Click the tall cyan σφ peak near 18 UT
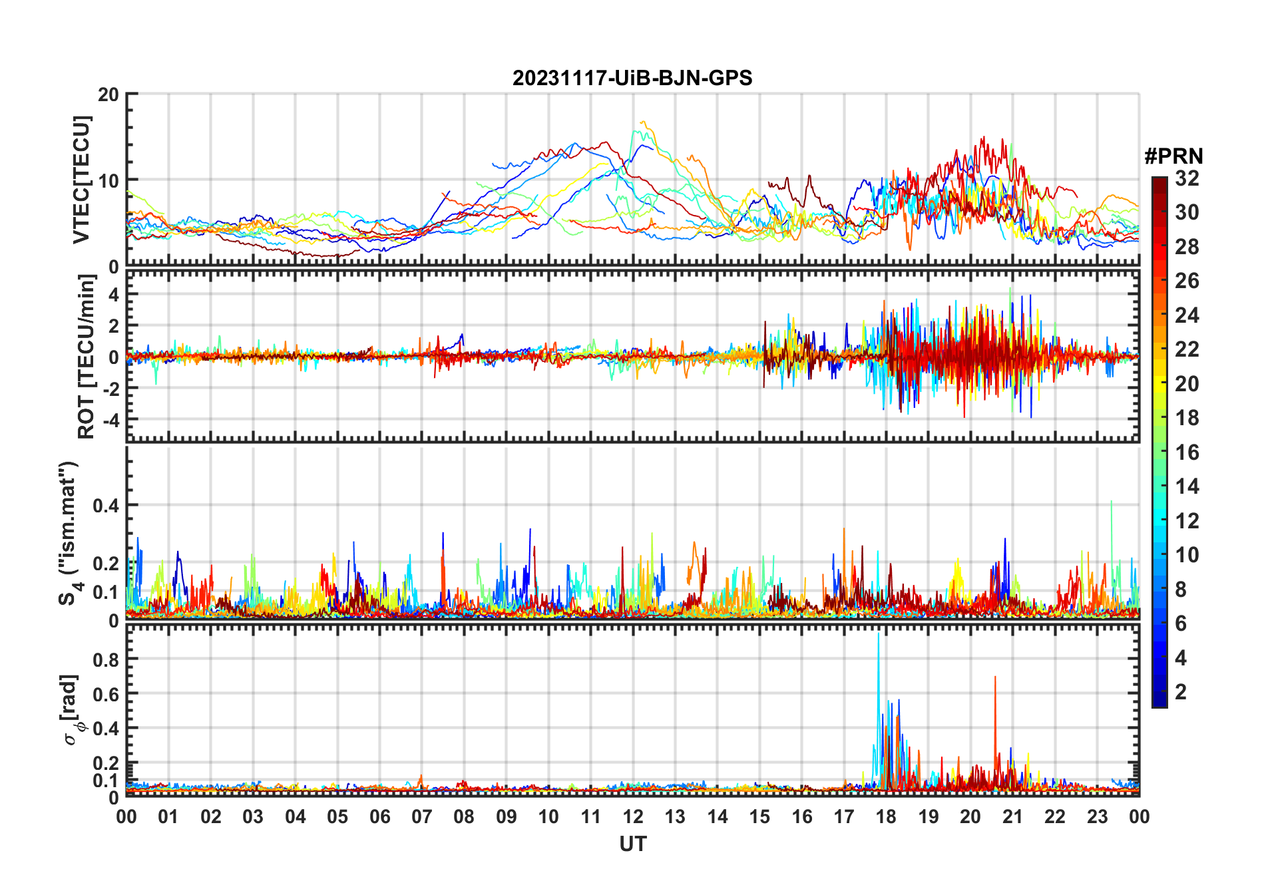 (879, 705)
